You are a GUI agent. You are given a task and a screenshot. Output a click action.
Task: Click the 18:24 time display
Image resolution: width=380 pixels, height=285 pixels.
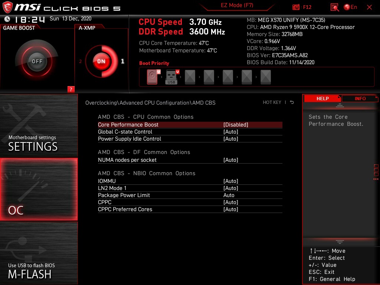coord(30,19)
